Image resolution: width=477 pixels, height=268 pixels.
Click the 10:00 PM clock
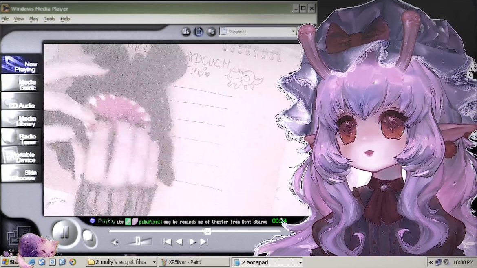[x=463, y=262]
